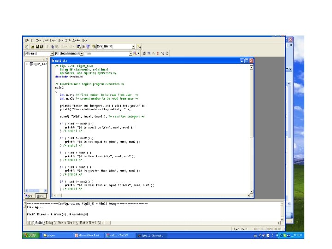Click the fig02_13 Microsoft Visual C++ taskbar button
This screenshot has height=249, width=332.
[151, 236]
